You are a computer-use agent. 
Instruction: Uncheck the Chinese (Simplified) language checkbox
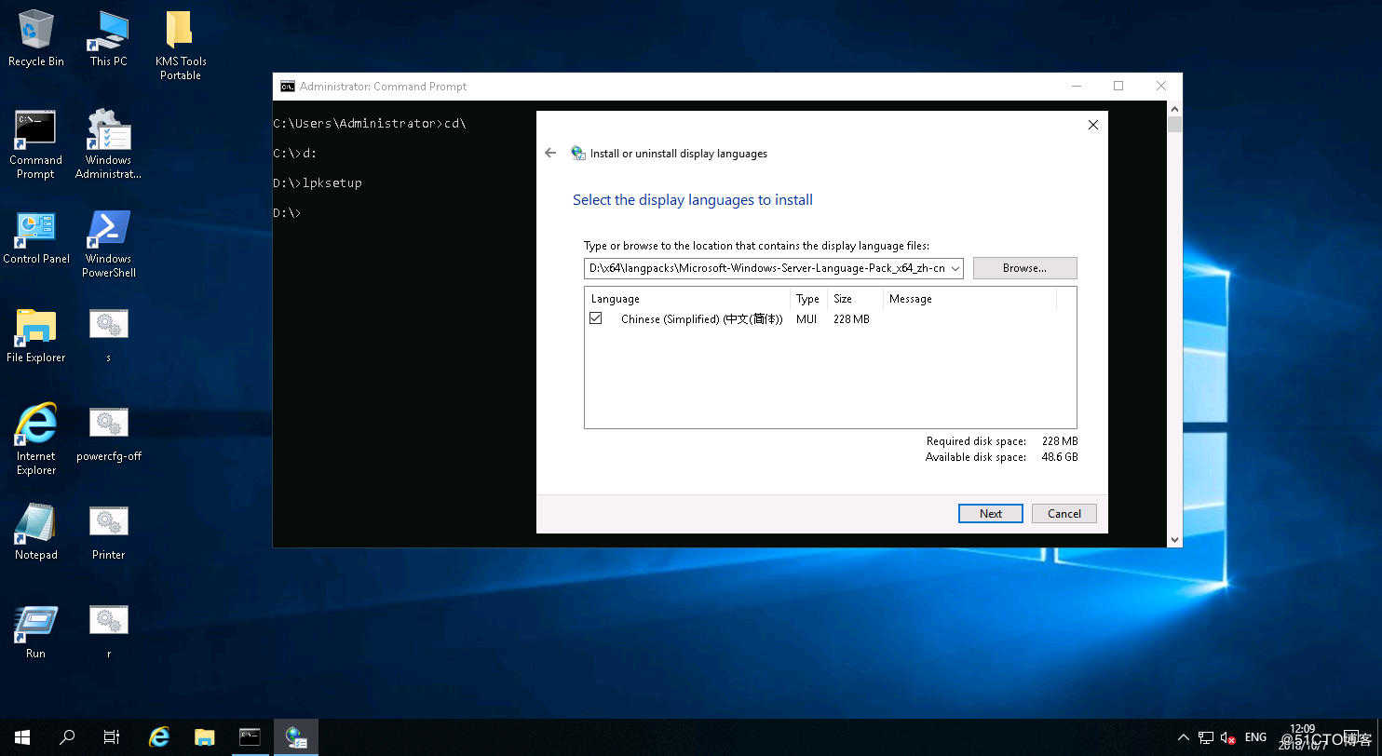click(596, 318)
